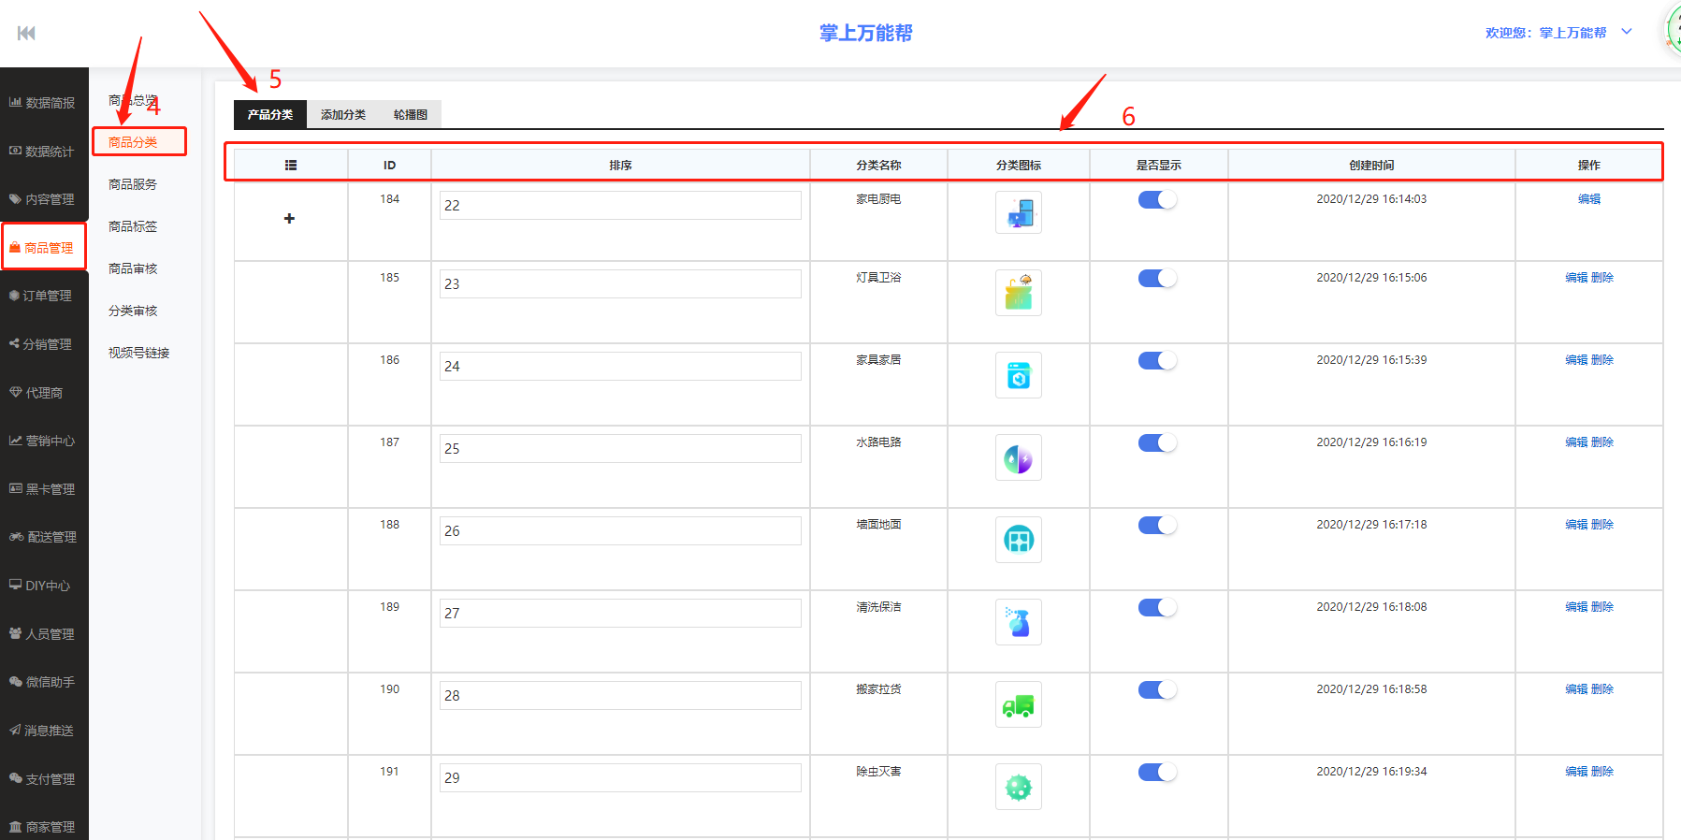1681x840 pixels.
Task: Switch to the 轮播图 tab
Action: pyautogui.click(x=411, y=115)
